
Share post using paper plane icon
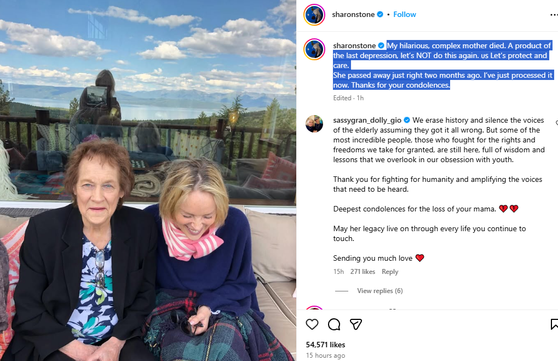[x=356, y=324]
